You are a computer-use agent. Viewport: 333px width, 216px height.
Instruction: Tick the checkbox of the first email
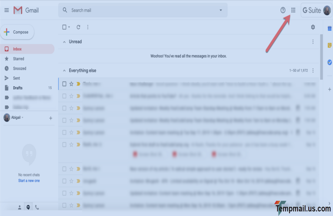64,84
